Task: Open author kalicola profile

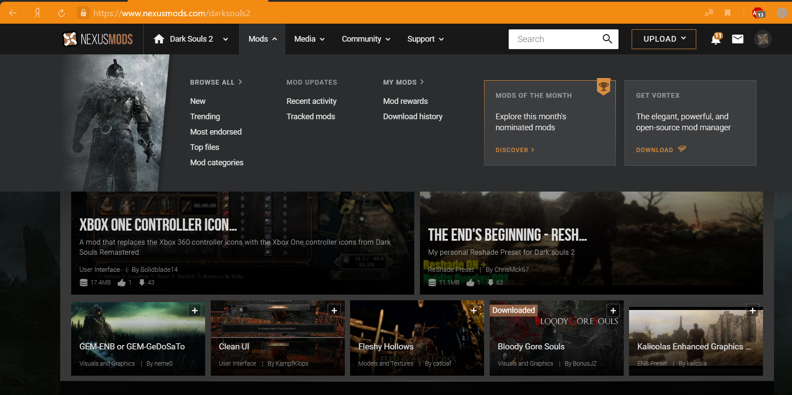Action: pyautogui.click(x=697, y=363)
